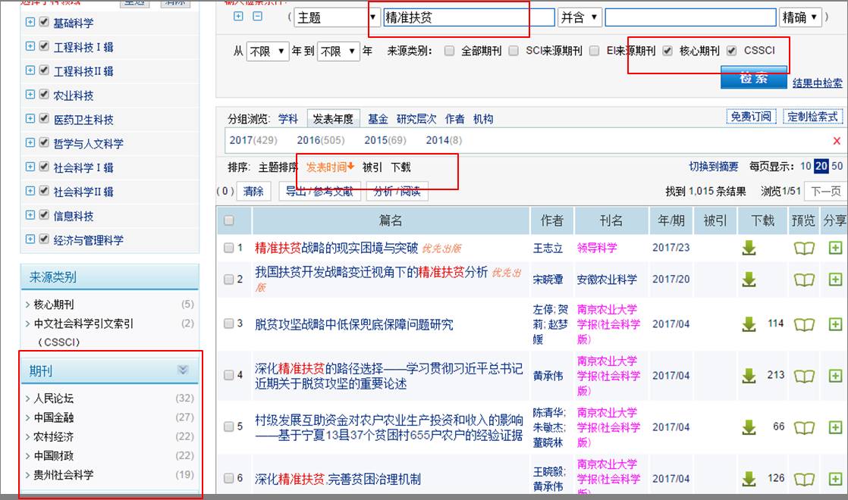Toggle the 基础科学 subject checkbox
848x500 pixels.
[x=44, y=22]
